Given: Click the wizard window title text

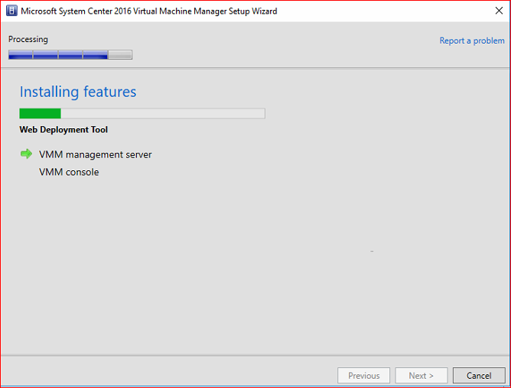Looking at the screenshot, I should click(149, 11).
